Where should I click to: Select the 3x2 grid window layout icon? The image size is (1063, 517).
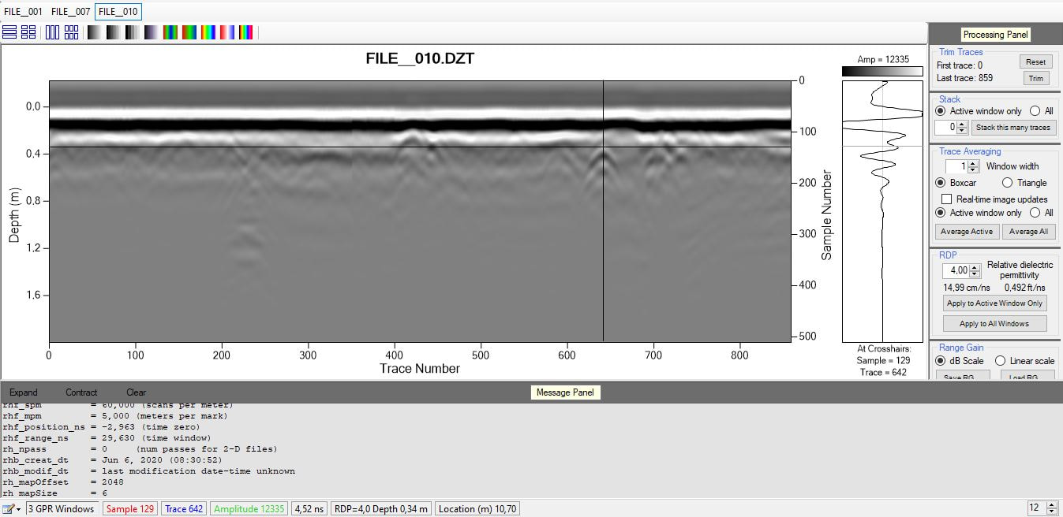(x=71, y=32)
